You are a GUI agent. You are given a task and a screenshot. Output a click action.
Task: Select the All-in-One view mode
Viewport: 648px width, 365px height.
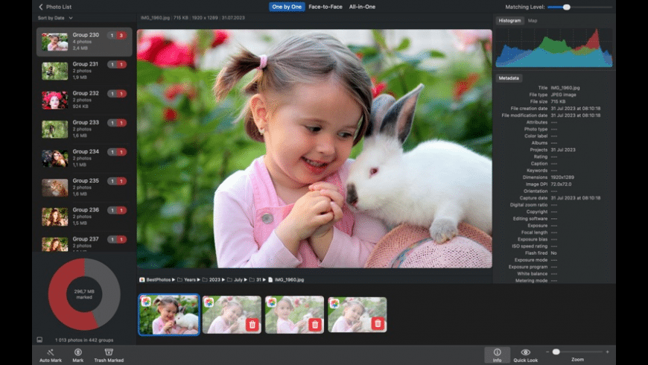pyautogui.click(x=362, y=7)
